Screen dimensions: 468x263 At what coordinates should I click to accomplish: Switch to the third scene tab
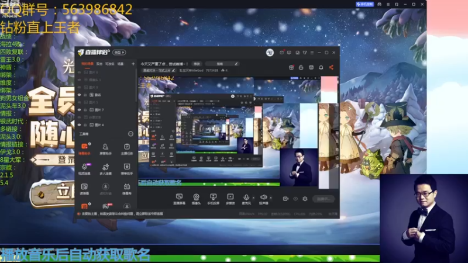pos(110,64)
